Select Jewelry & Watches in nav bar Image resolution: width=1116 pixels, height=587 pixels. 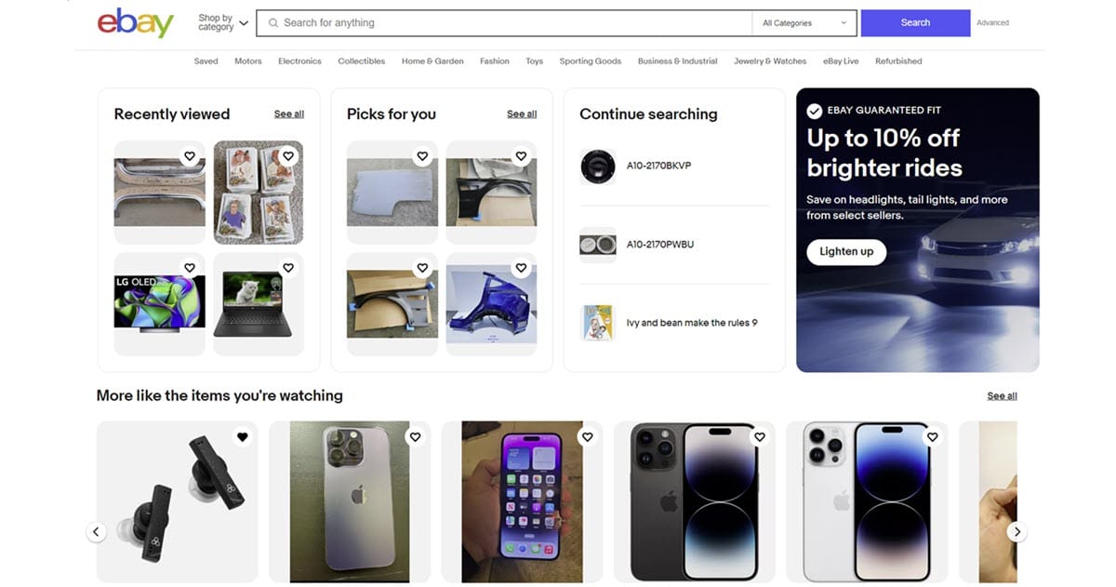coord(770,61)
